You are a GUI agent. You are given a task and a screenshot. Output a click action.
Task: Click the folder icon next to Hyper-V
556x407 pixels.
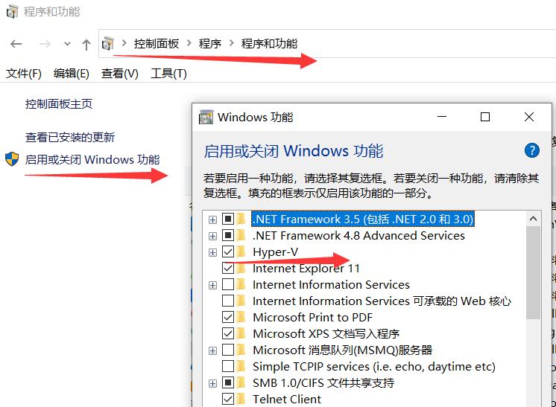(241, 251)
